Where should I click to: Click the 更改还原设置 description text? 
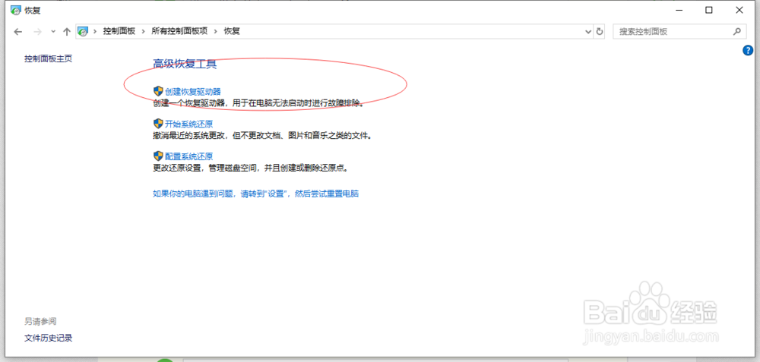(x=251, y=168)
